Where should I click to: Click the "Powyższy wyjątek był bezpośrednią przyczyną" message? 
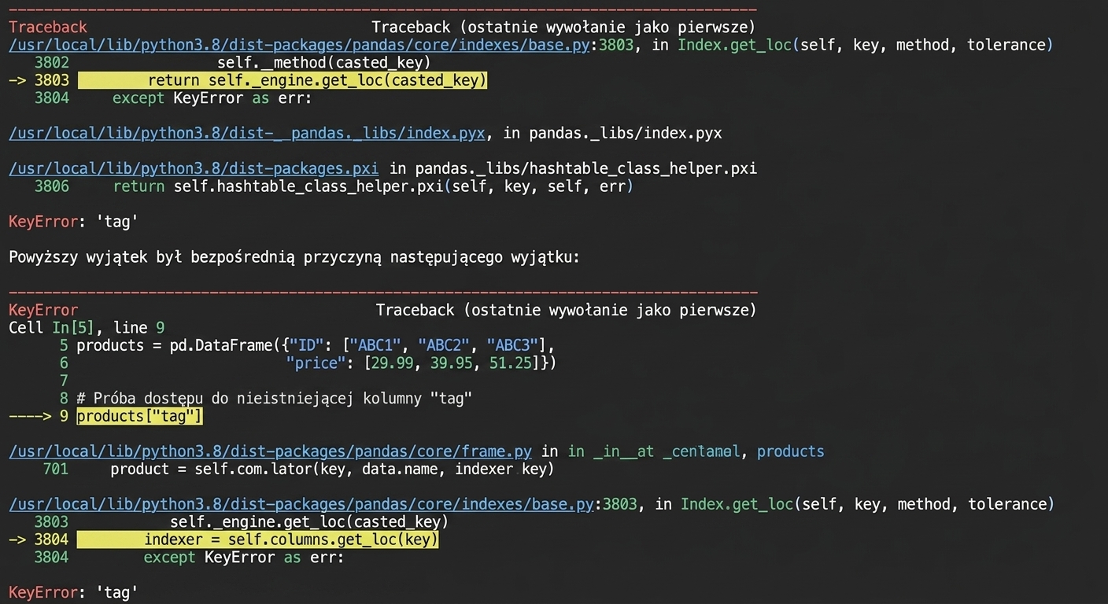(x=294, y=257)
